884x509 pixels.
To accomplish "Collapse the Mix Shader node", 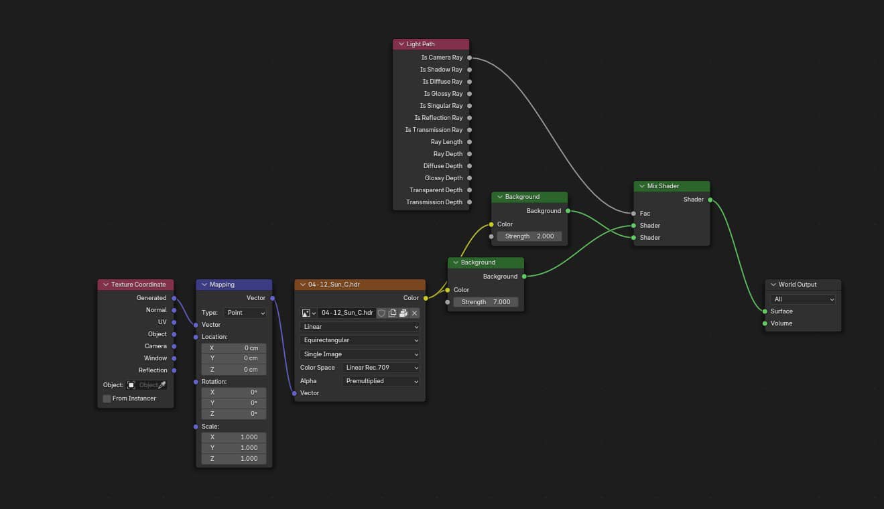I will click(x=641, y=186).
